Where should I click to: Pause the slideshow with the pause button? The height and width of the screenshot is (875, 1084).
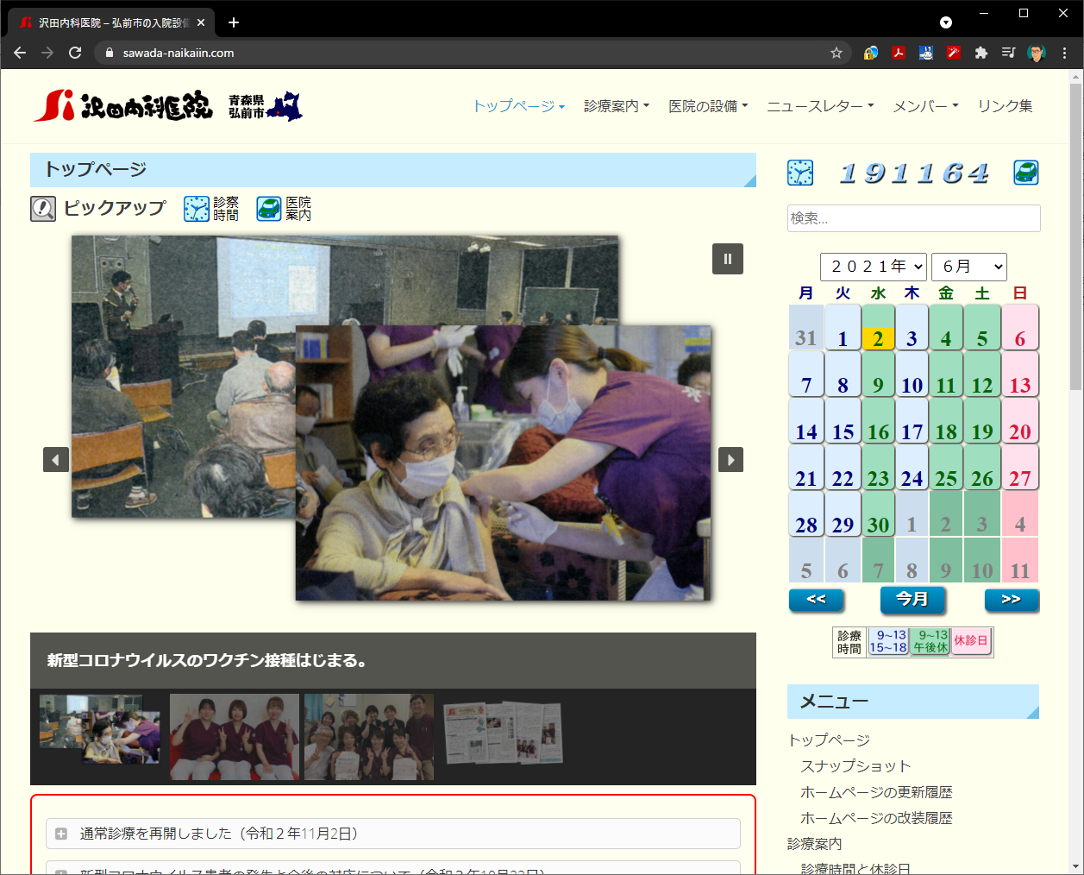tap(728, 259)
